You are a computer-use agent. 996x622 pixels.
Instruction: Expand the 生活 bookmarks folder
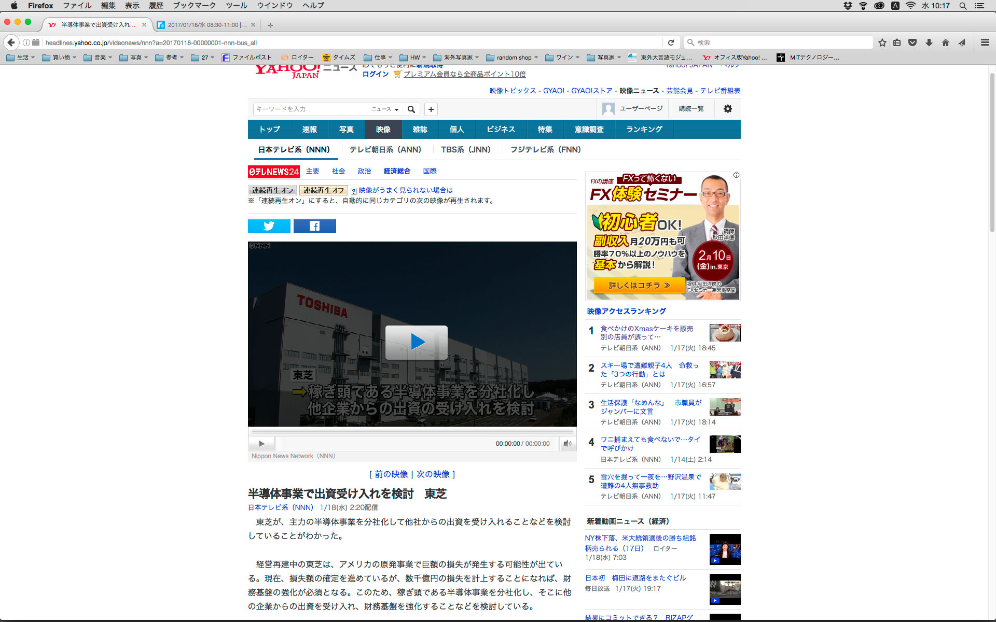click(21, 58)
